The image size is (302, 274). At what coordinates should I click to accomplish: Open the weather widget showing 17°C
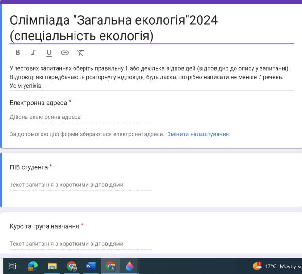click(x=277, y=266)
